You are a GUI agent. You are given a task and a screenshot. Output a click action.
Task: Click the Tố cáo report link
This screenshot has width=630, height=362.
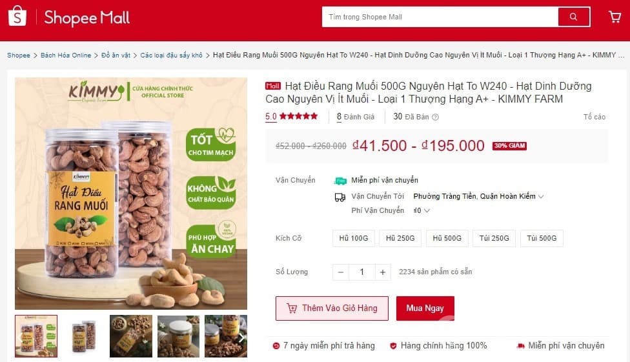click(594, 117)
